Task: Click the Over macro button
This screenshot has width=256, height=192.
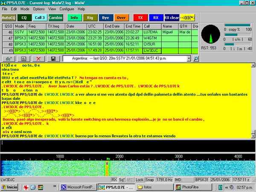Action: (121, 17)
